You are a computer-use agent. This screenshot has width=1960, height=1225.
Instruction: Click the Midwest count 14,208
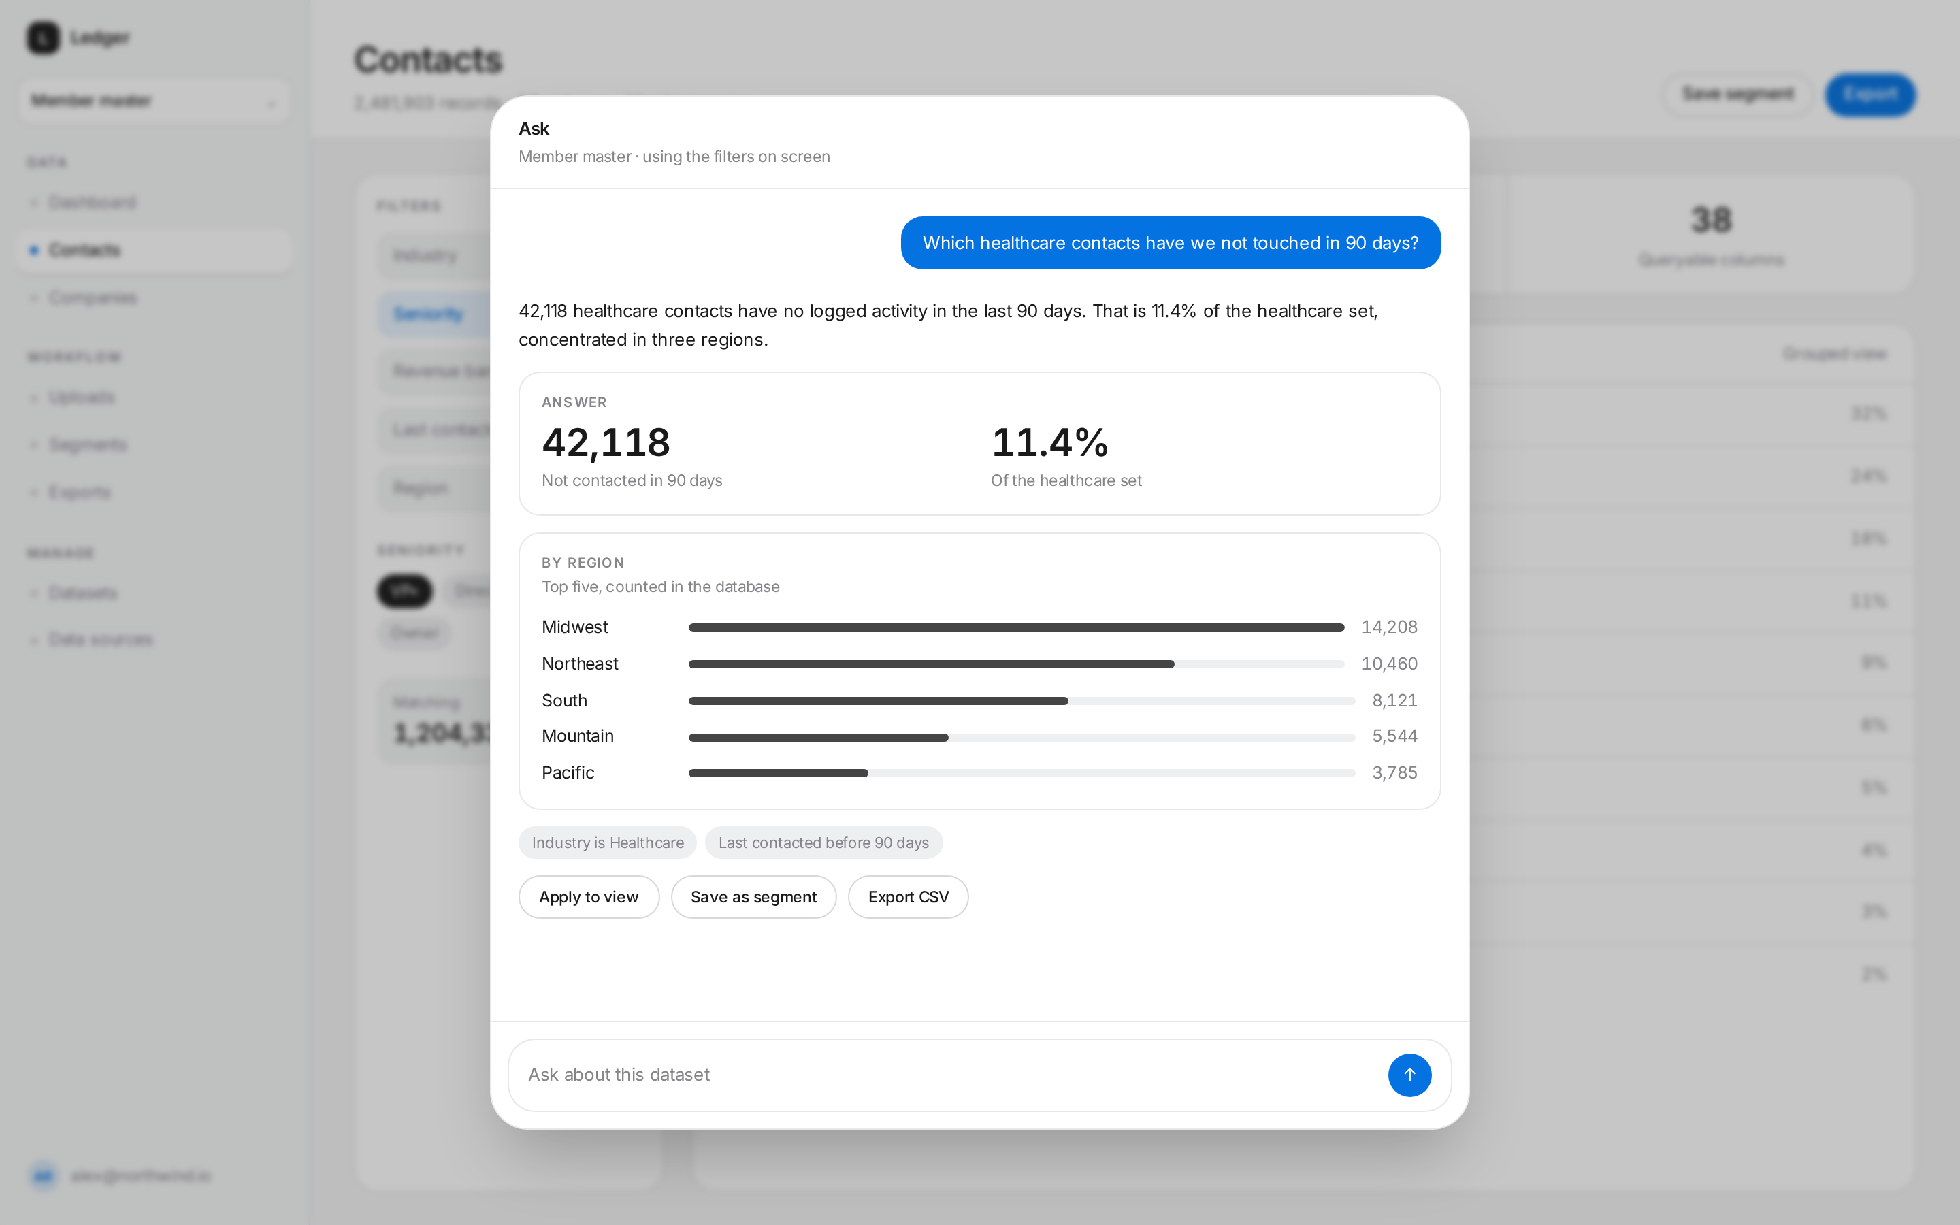click(x=1389, y=627)
